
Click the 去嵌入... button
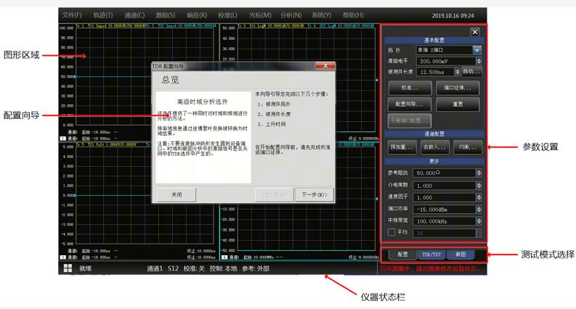[x=434, y=147]
